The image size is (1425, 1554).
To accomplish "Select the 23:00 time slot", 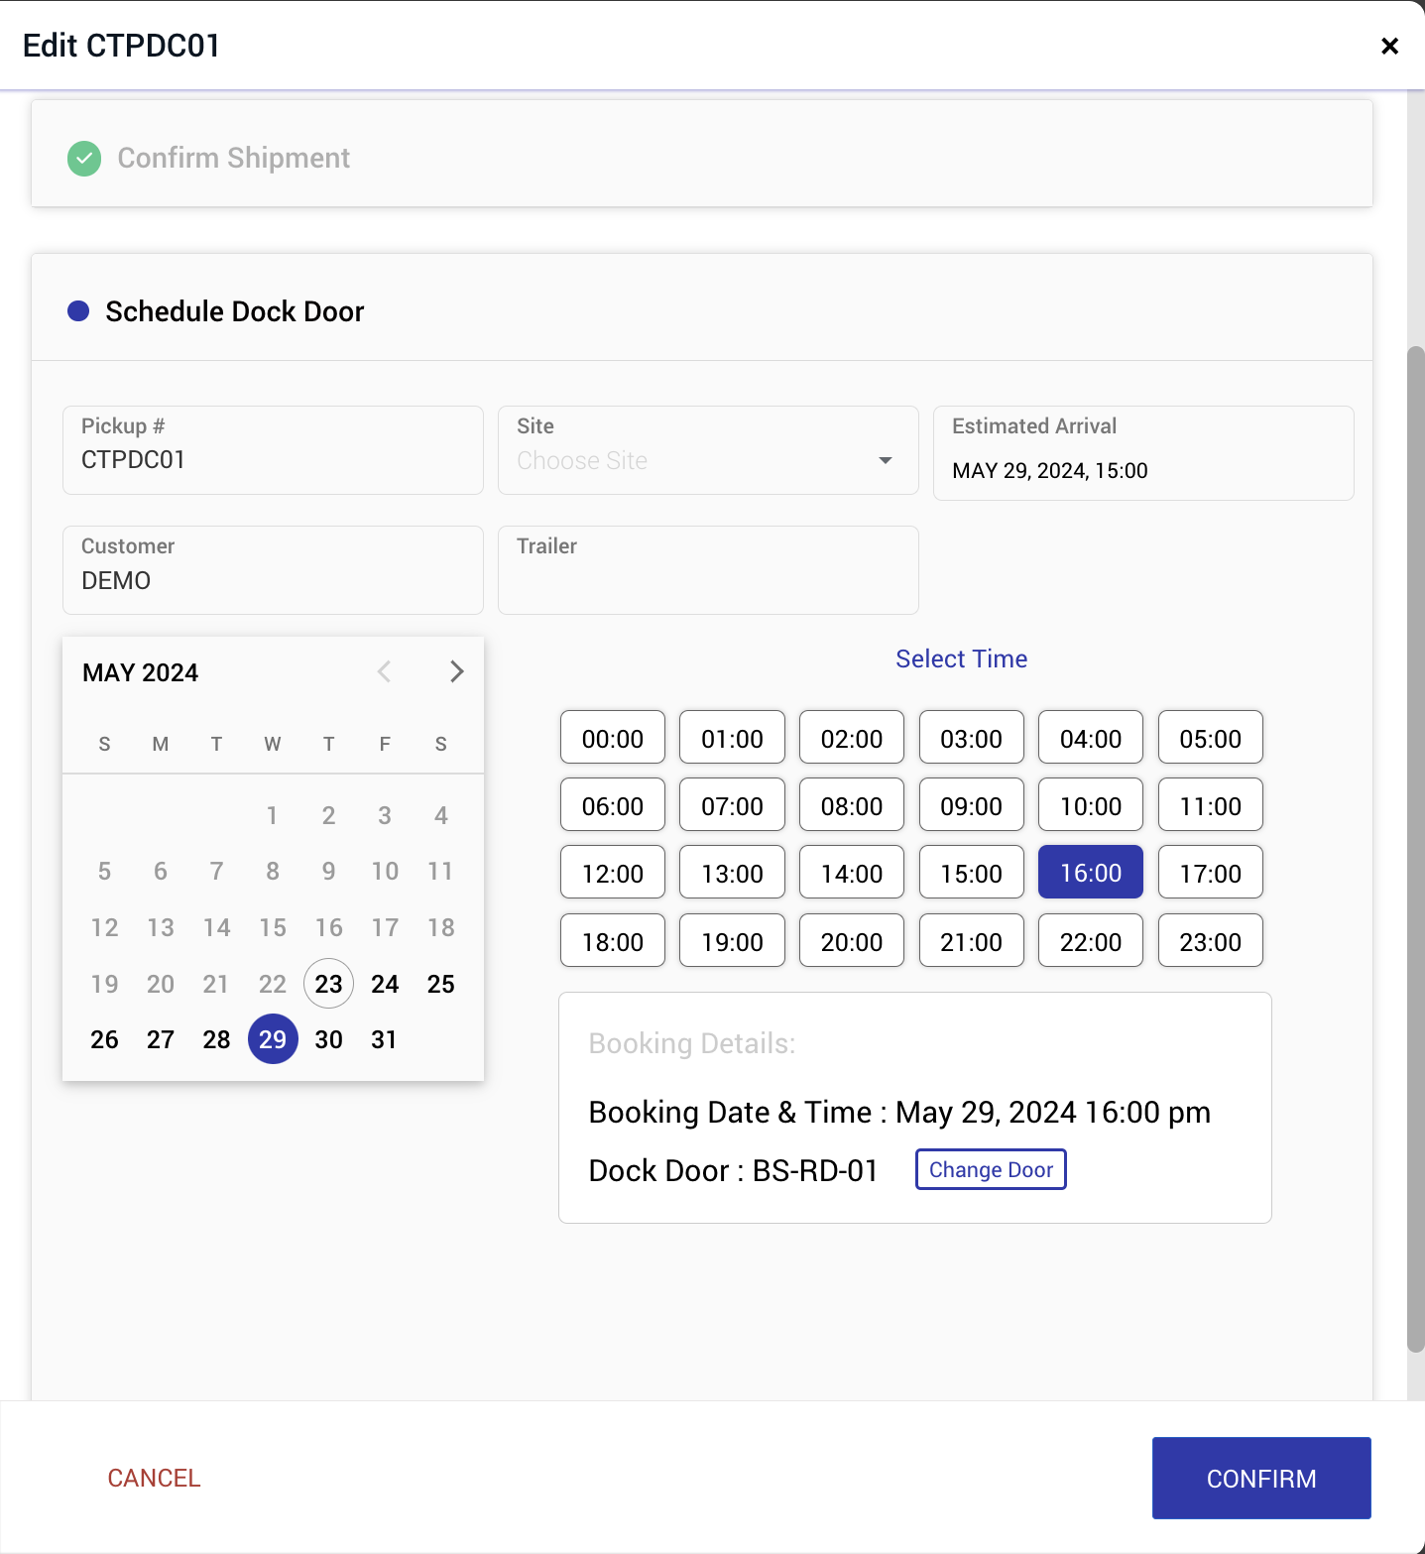I will (x=1211, y=940).
